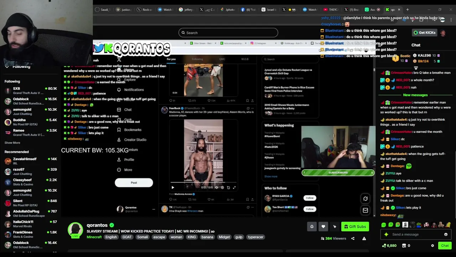Image resolution: width=456 pixels, height=257 pixels.
Task: Open a new browser tab with plus
Action: pyautogui.click(x=408, y=10)
